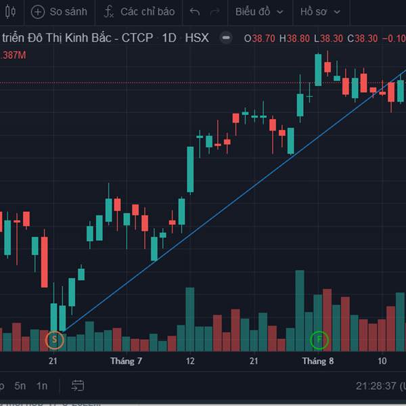406x406 pixels.
Task: Click the undo arrow icon
Action: coord(195,12)
